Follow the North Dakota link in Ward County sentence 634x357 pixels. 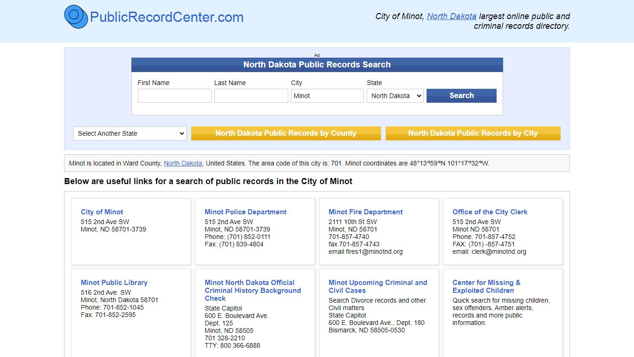point(183,163)
